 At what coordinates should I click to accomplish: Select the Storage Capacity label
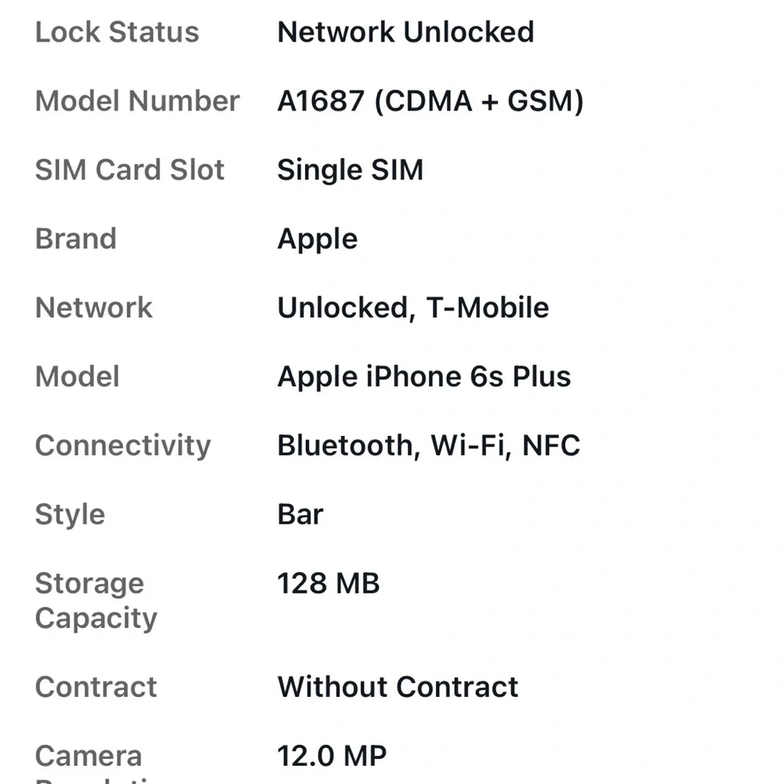click(x=96, y=601)
